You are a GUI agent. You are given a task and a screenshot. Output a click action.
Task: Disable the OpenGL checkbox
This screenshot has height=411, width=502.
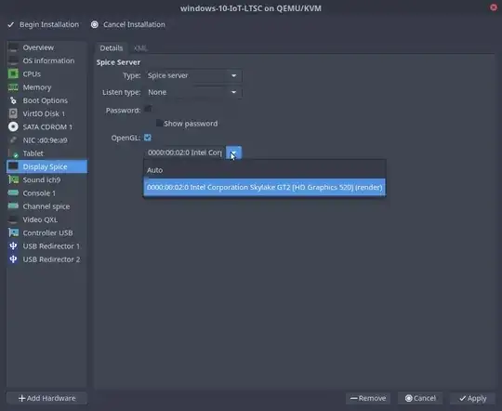coord(147,138)
